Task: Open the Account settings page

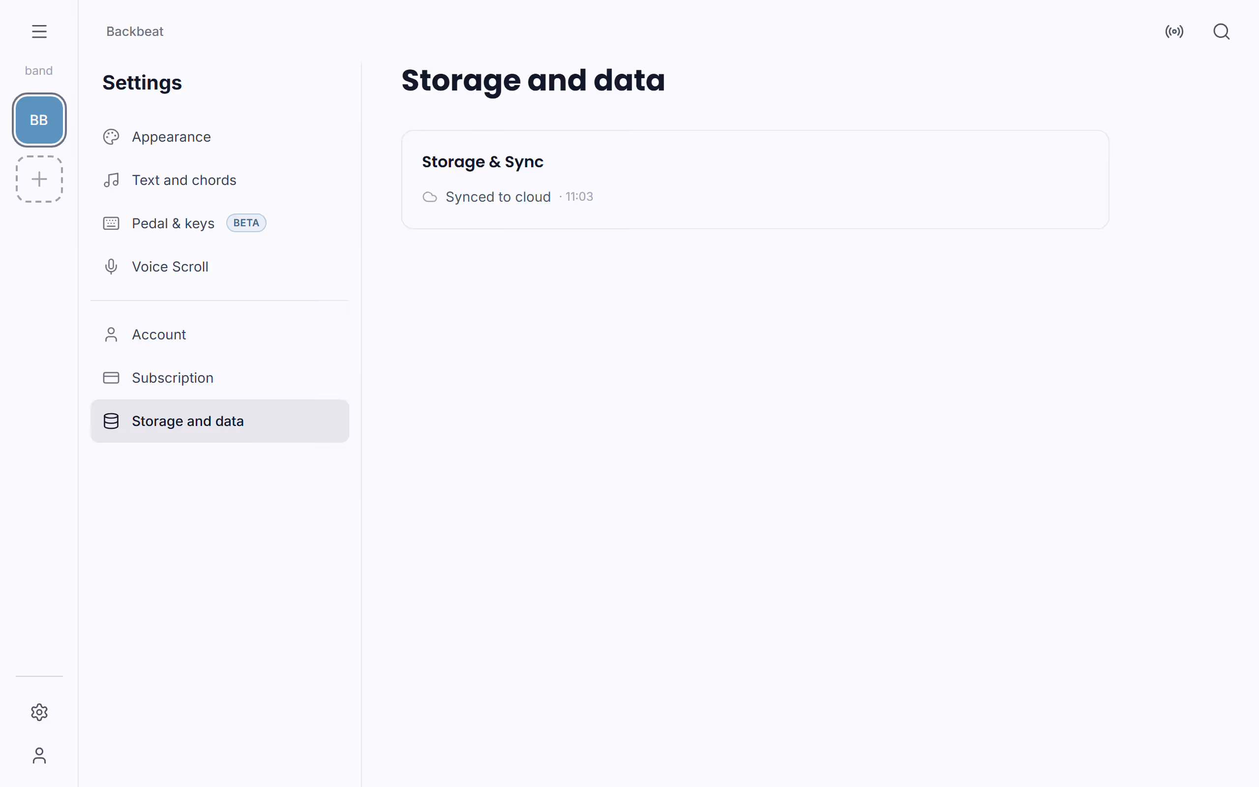Action: [x=219, y=334]
